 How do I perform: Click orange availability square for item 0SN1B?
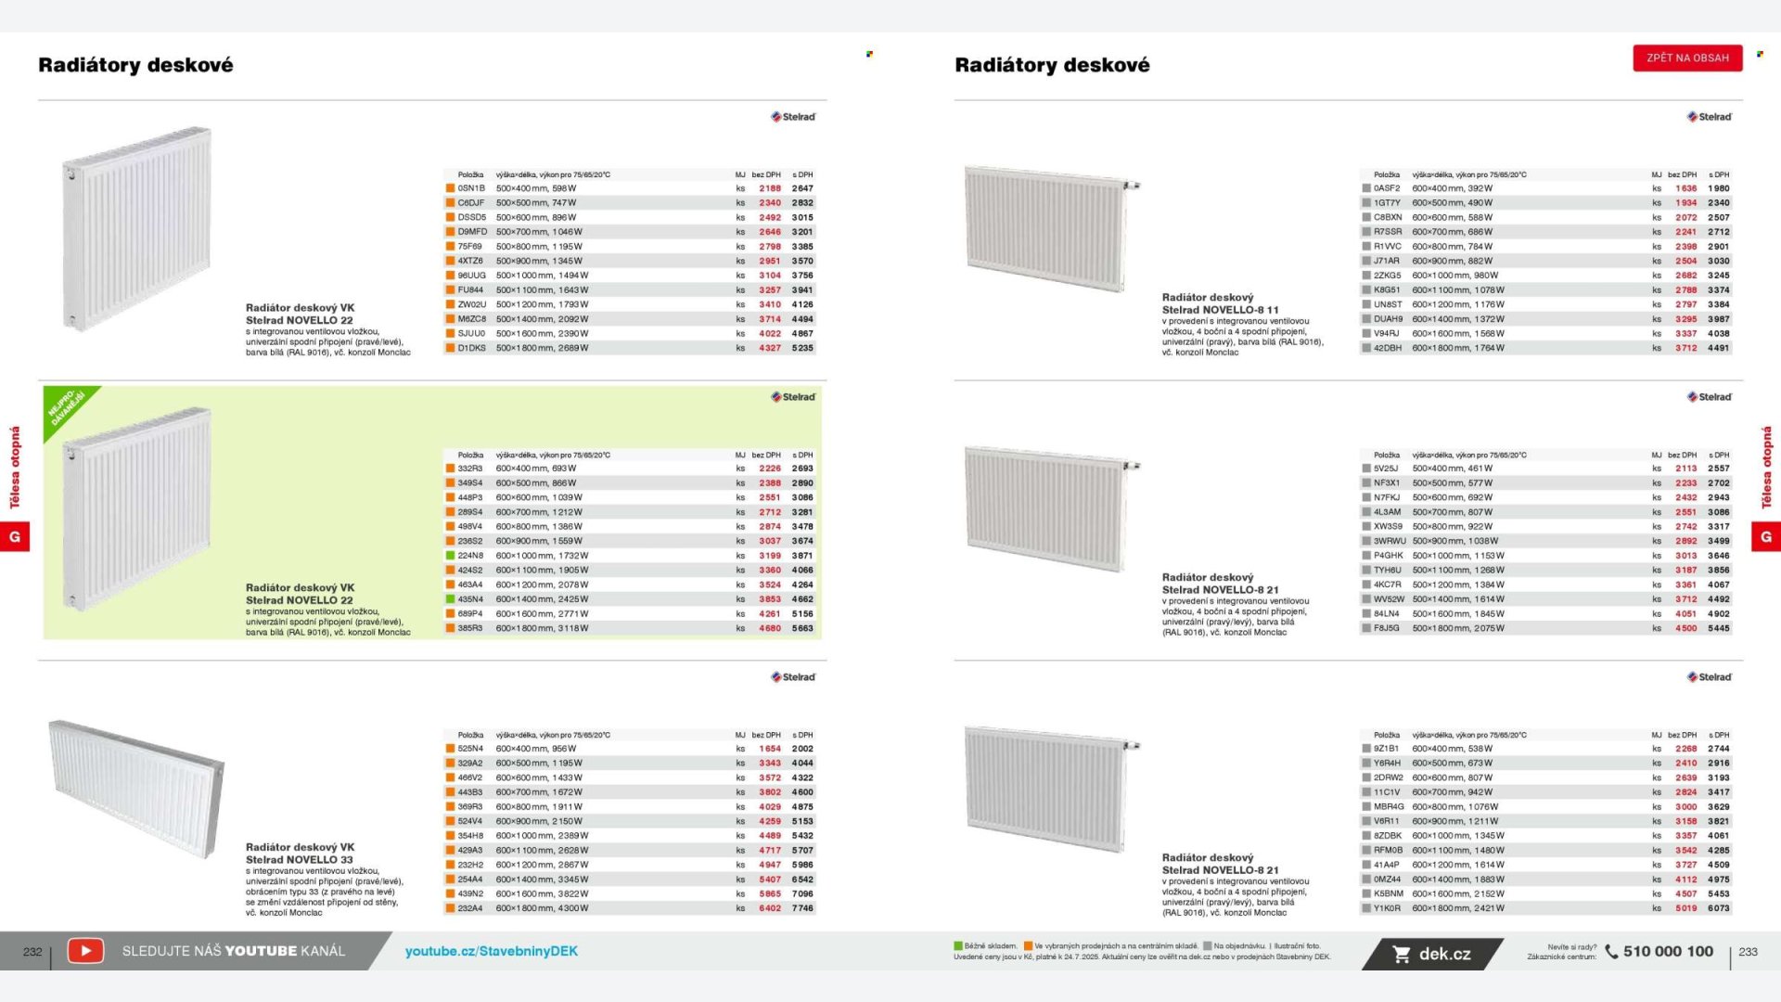point(451,188)
